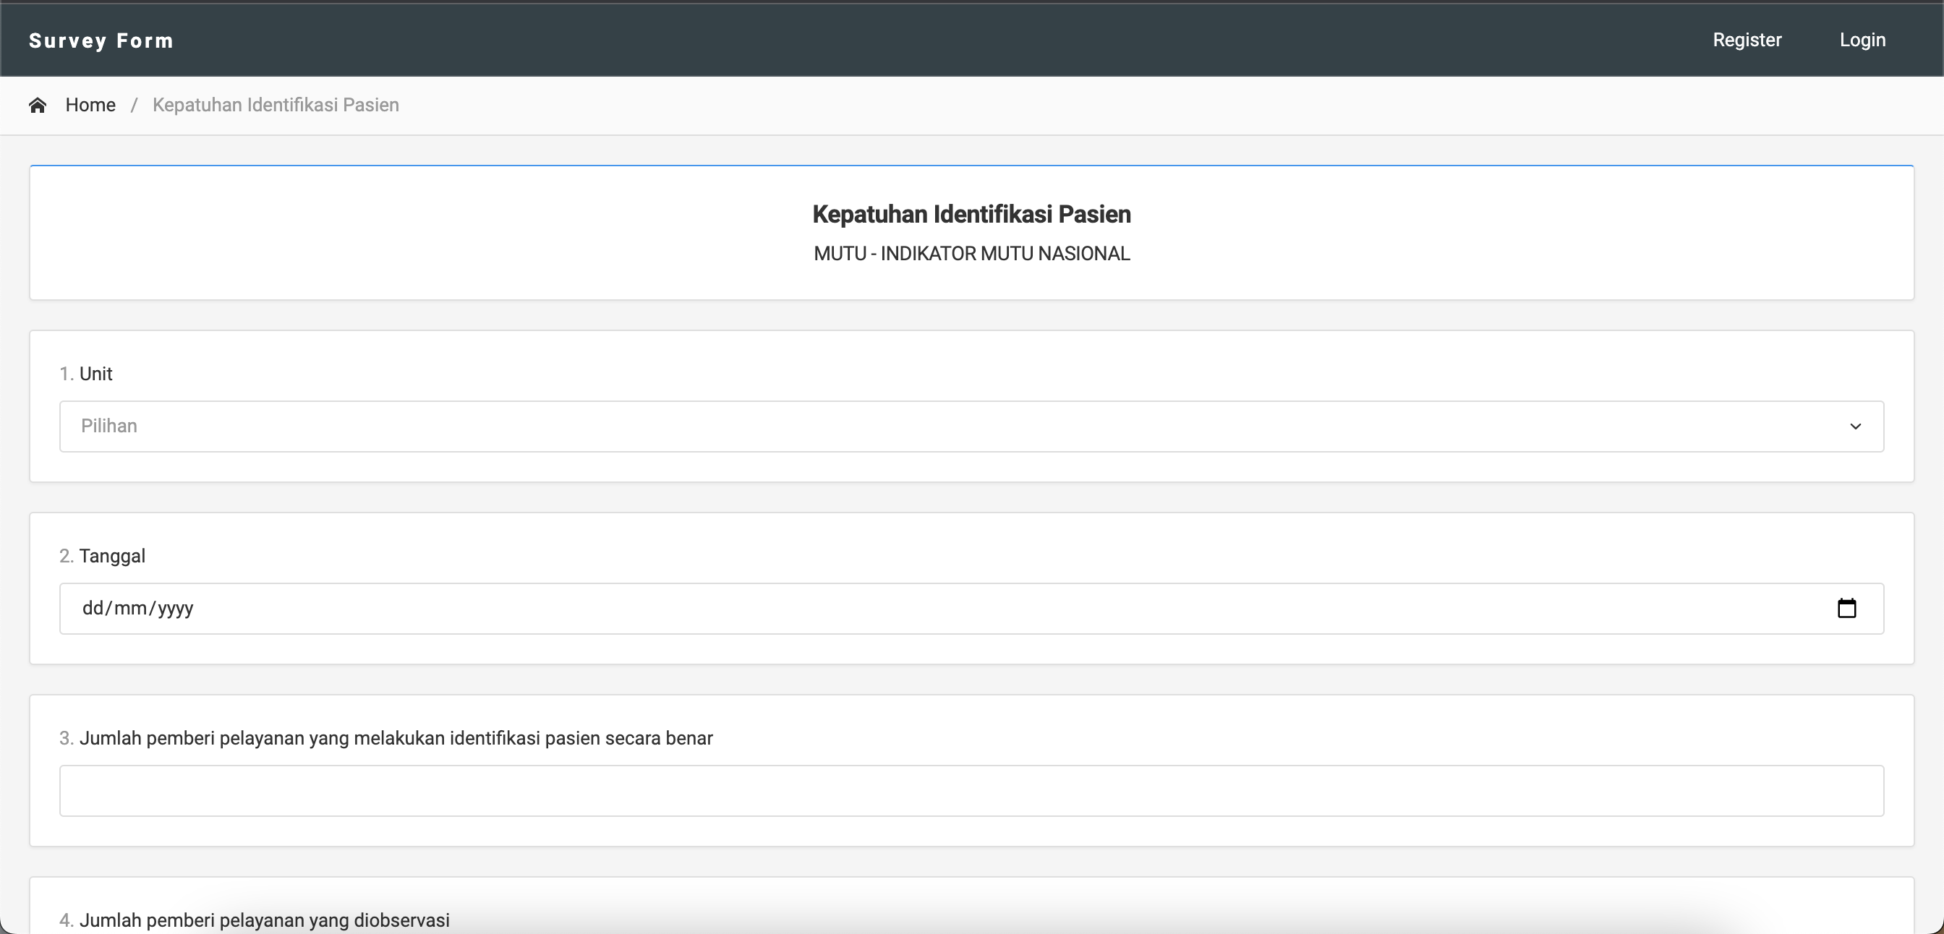
Task: Click input for identifikasi pasien secara benar
Action: coord(971,791)
